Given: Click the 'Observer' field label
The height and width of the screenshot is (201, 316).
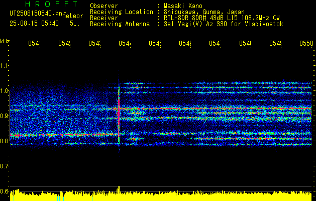Looking at the screenshot, I should coord(104,6).
